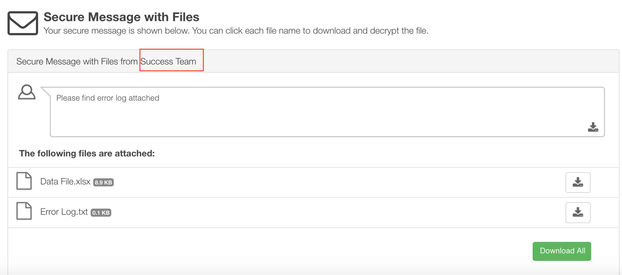
Task: Download the message text via the download icon
Action: click(593, 127)
